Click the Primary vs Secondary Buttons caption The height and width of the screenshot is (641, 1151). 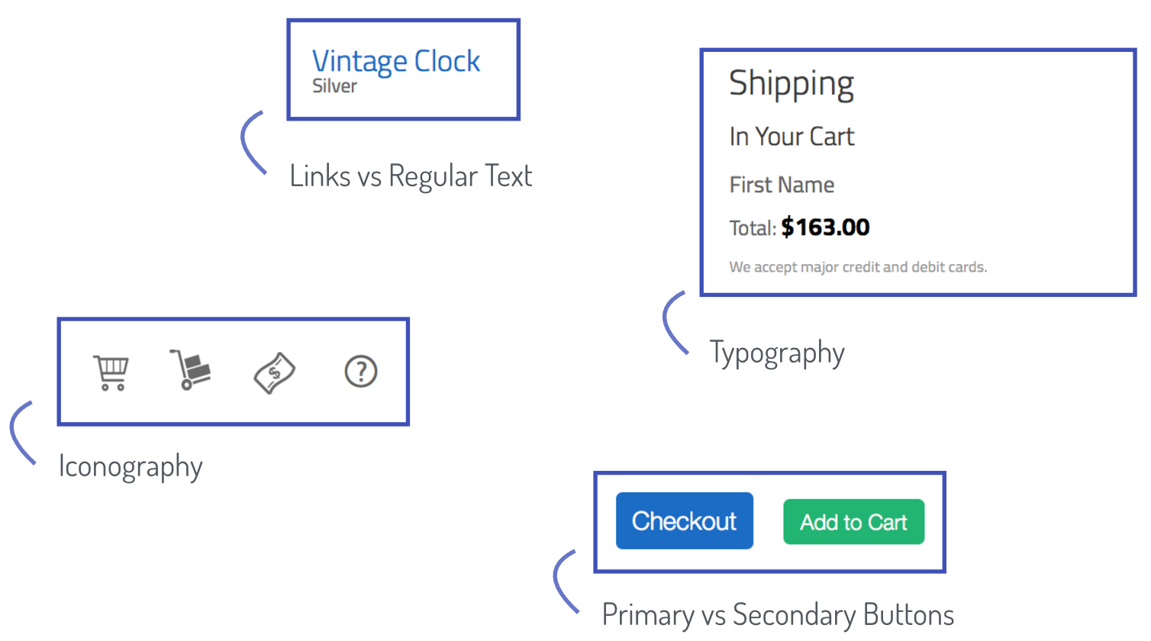[778, 615]
